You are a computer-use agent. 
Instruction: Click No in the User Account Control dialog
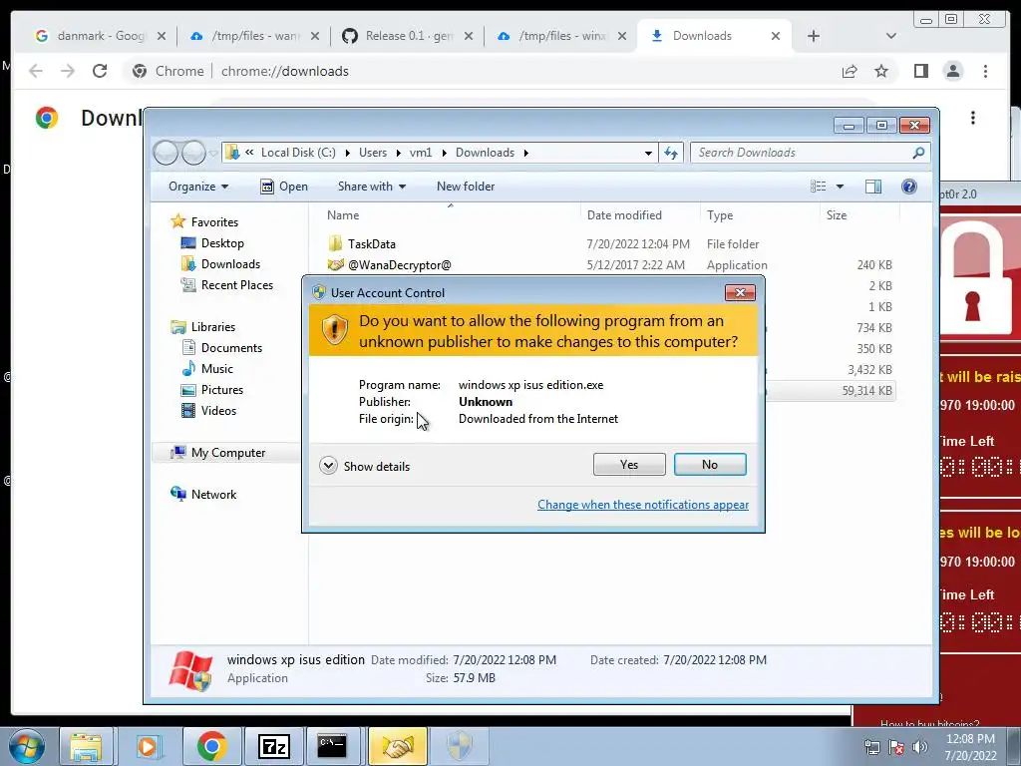point(710,465)
